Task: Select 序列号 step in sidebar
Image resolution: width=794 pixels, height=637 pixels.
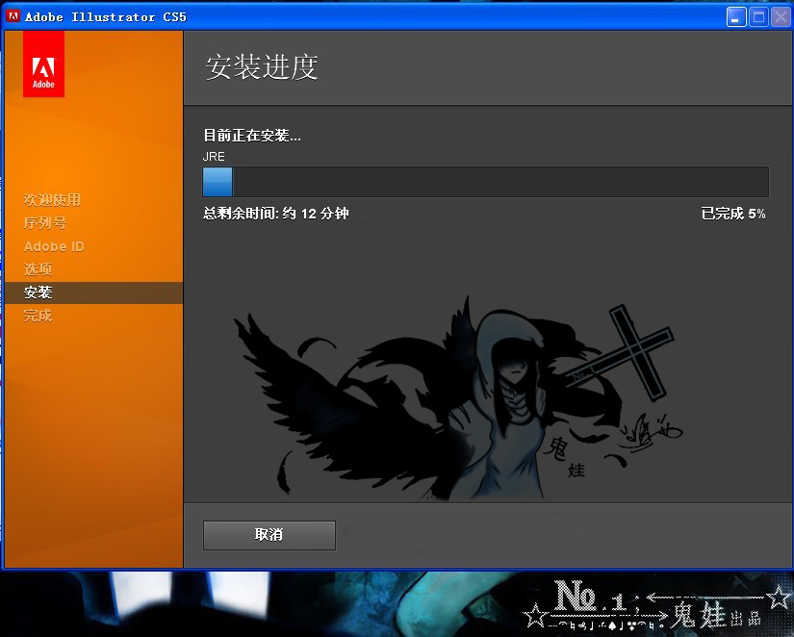Action: tap(45, 223)
